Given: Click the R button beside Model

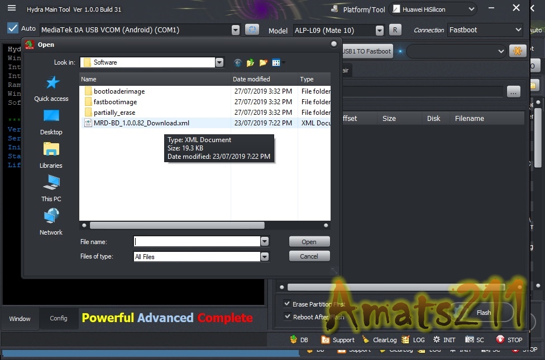Looking at the screenshot, I should pos(395,30).
